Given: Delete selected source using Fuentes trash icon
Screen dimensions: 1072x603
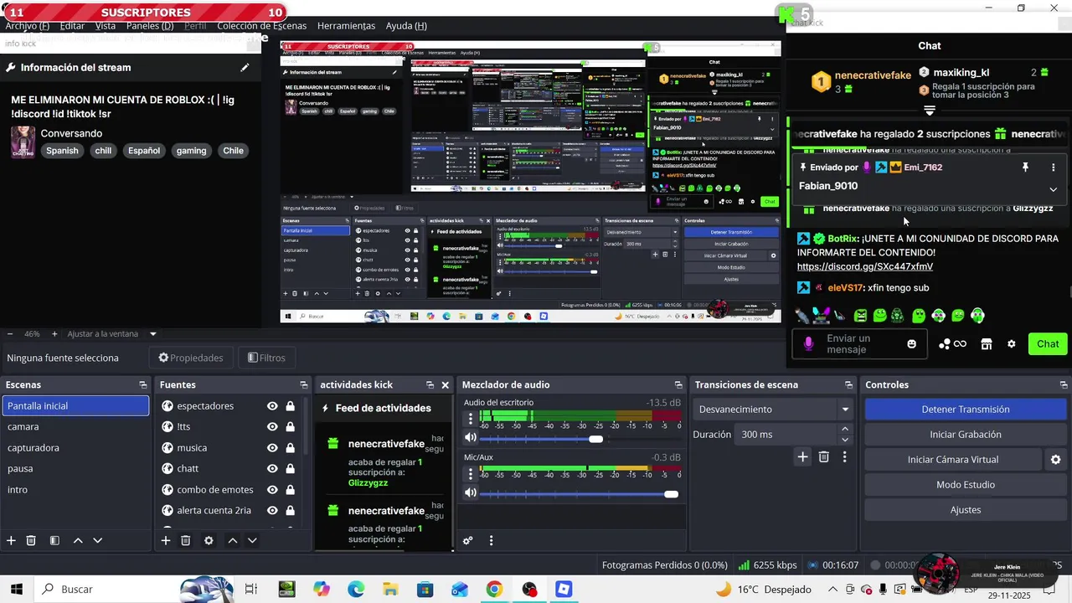Looking at the screenshot, I should (186, 540).
